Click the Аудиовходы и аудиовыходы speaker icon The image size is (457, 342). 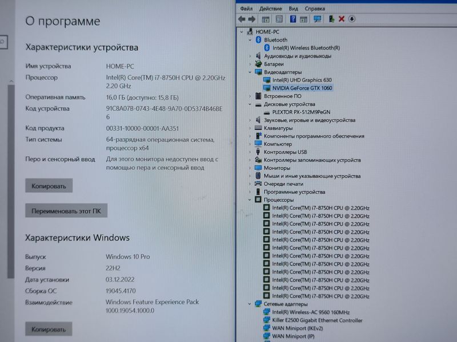click(x=258, y=55)
